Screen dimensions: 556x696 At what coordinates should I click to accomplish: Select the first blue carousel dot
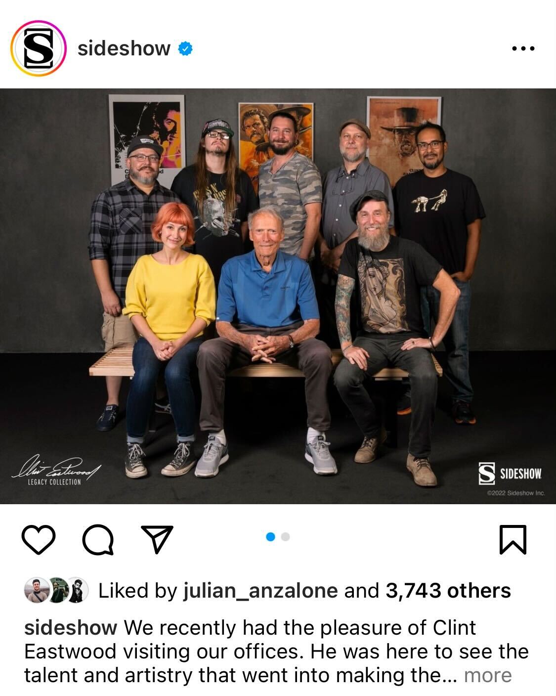click(x=270, y=537)
